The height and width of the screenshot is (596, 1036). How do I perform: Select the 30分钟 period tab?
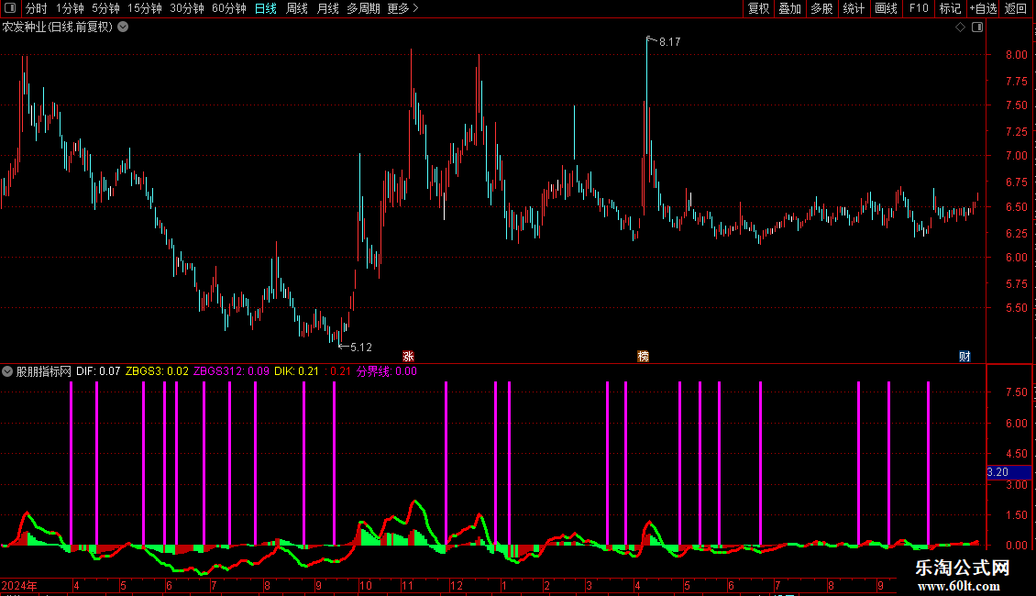[x=187, y=8]
